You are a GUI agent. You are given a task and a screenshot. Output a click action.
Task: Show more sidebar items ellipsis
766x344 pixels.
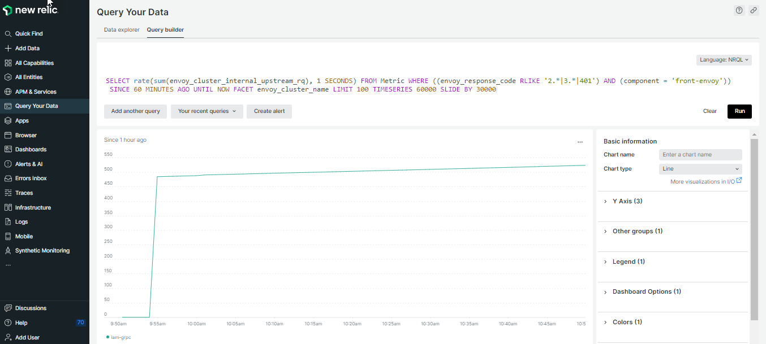coord(8,265)
